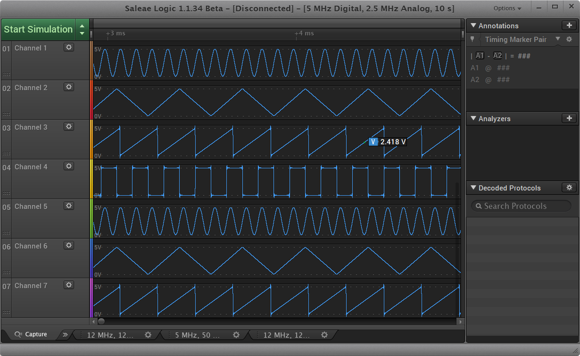Open the Options menu

507,8
